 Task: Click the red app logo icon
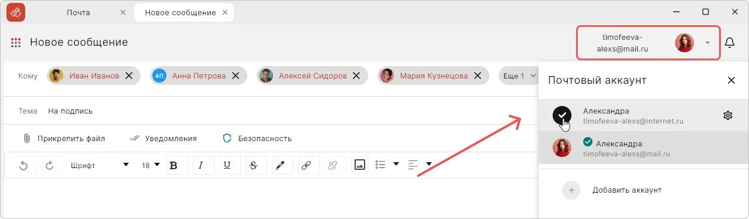point(16,12)
